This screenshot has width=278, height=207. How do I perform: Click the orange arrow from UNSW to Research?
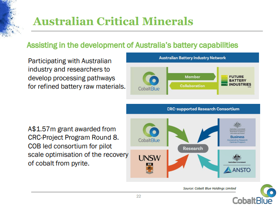click(179, 163)
